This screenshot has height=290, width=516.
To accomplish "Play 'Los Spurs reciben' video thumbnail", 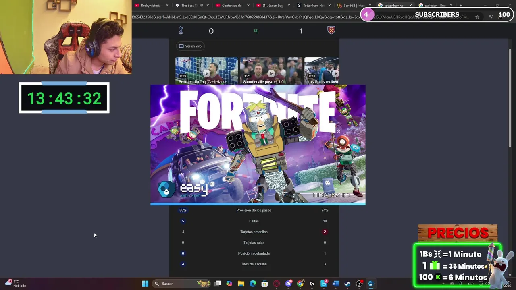I will click(322, 71).
